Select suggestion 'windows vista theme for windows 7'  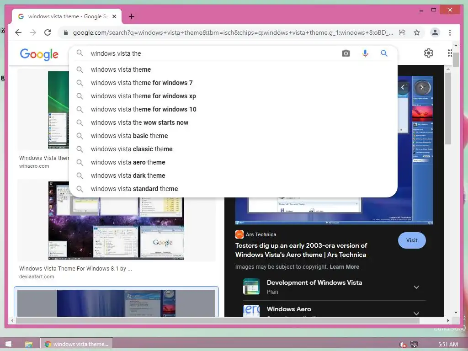(x=233, y=83)
